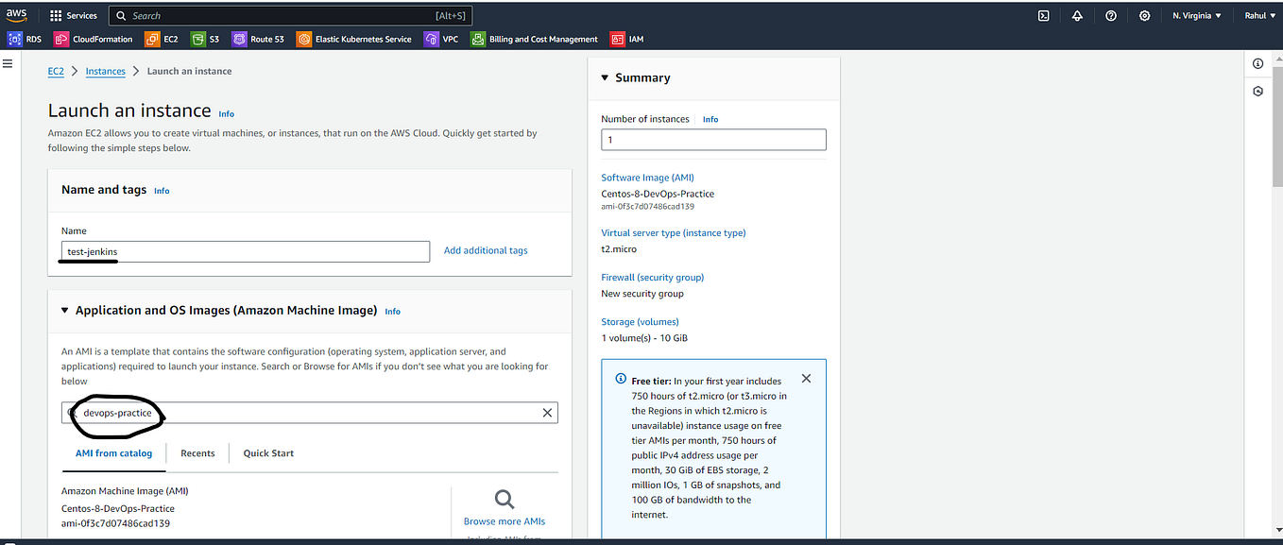
Task: Collapse the Application and OS Images section
Action: point(64,310)
